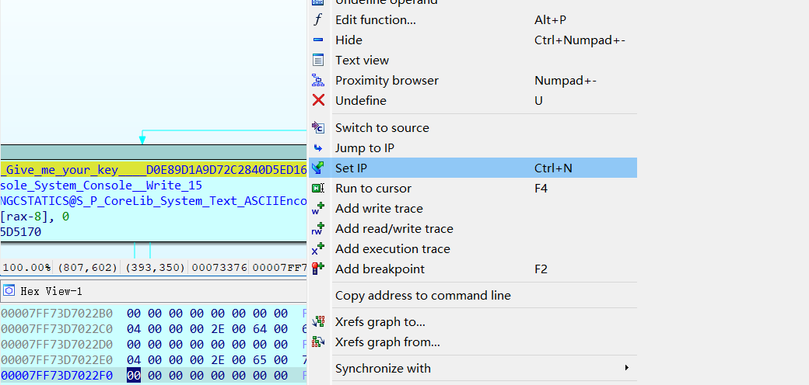Choose Add write trace
Viewport: 809px width, 385px height.
click(x=379, y=209)
